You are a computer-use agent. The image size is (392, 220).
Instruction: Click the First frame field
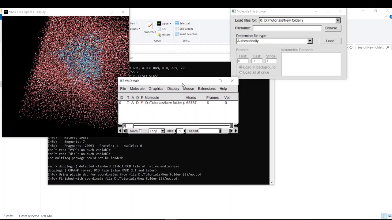coord(243,61)
